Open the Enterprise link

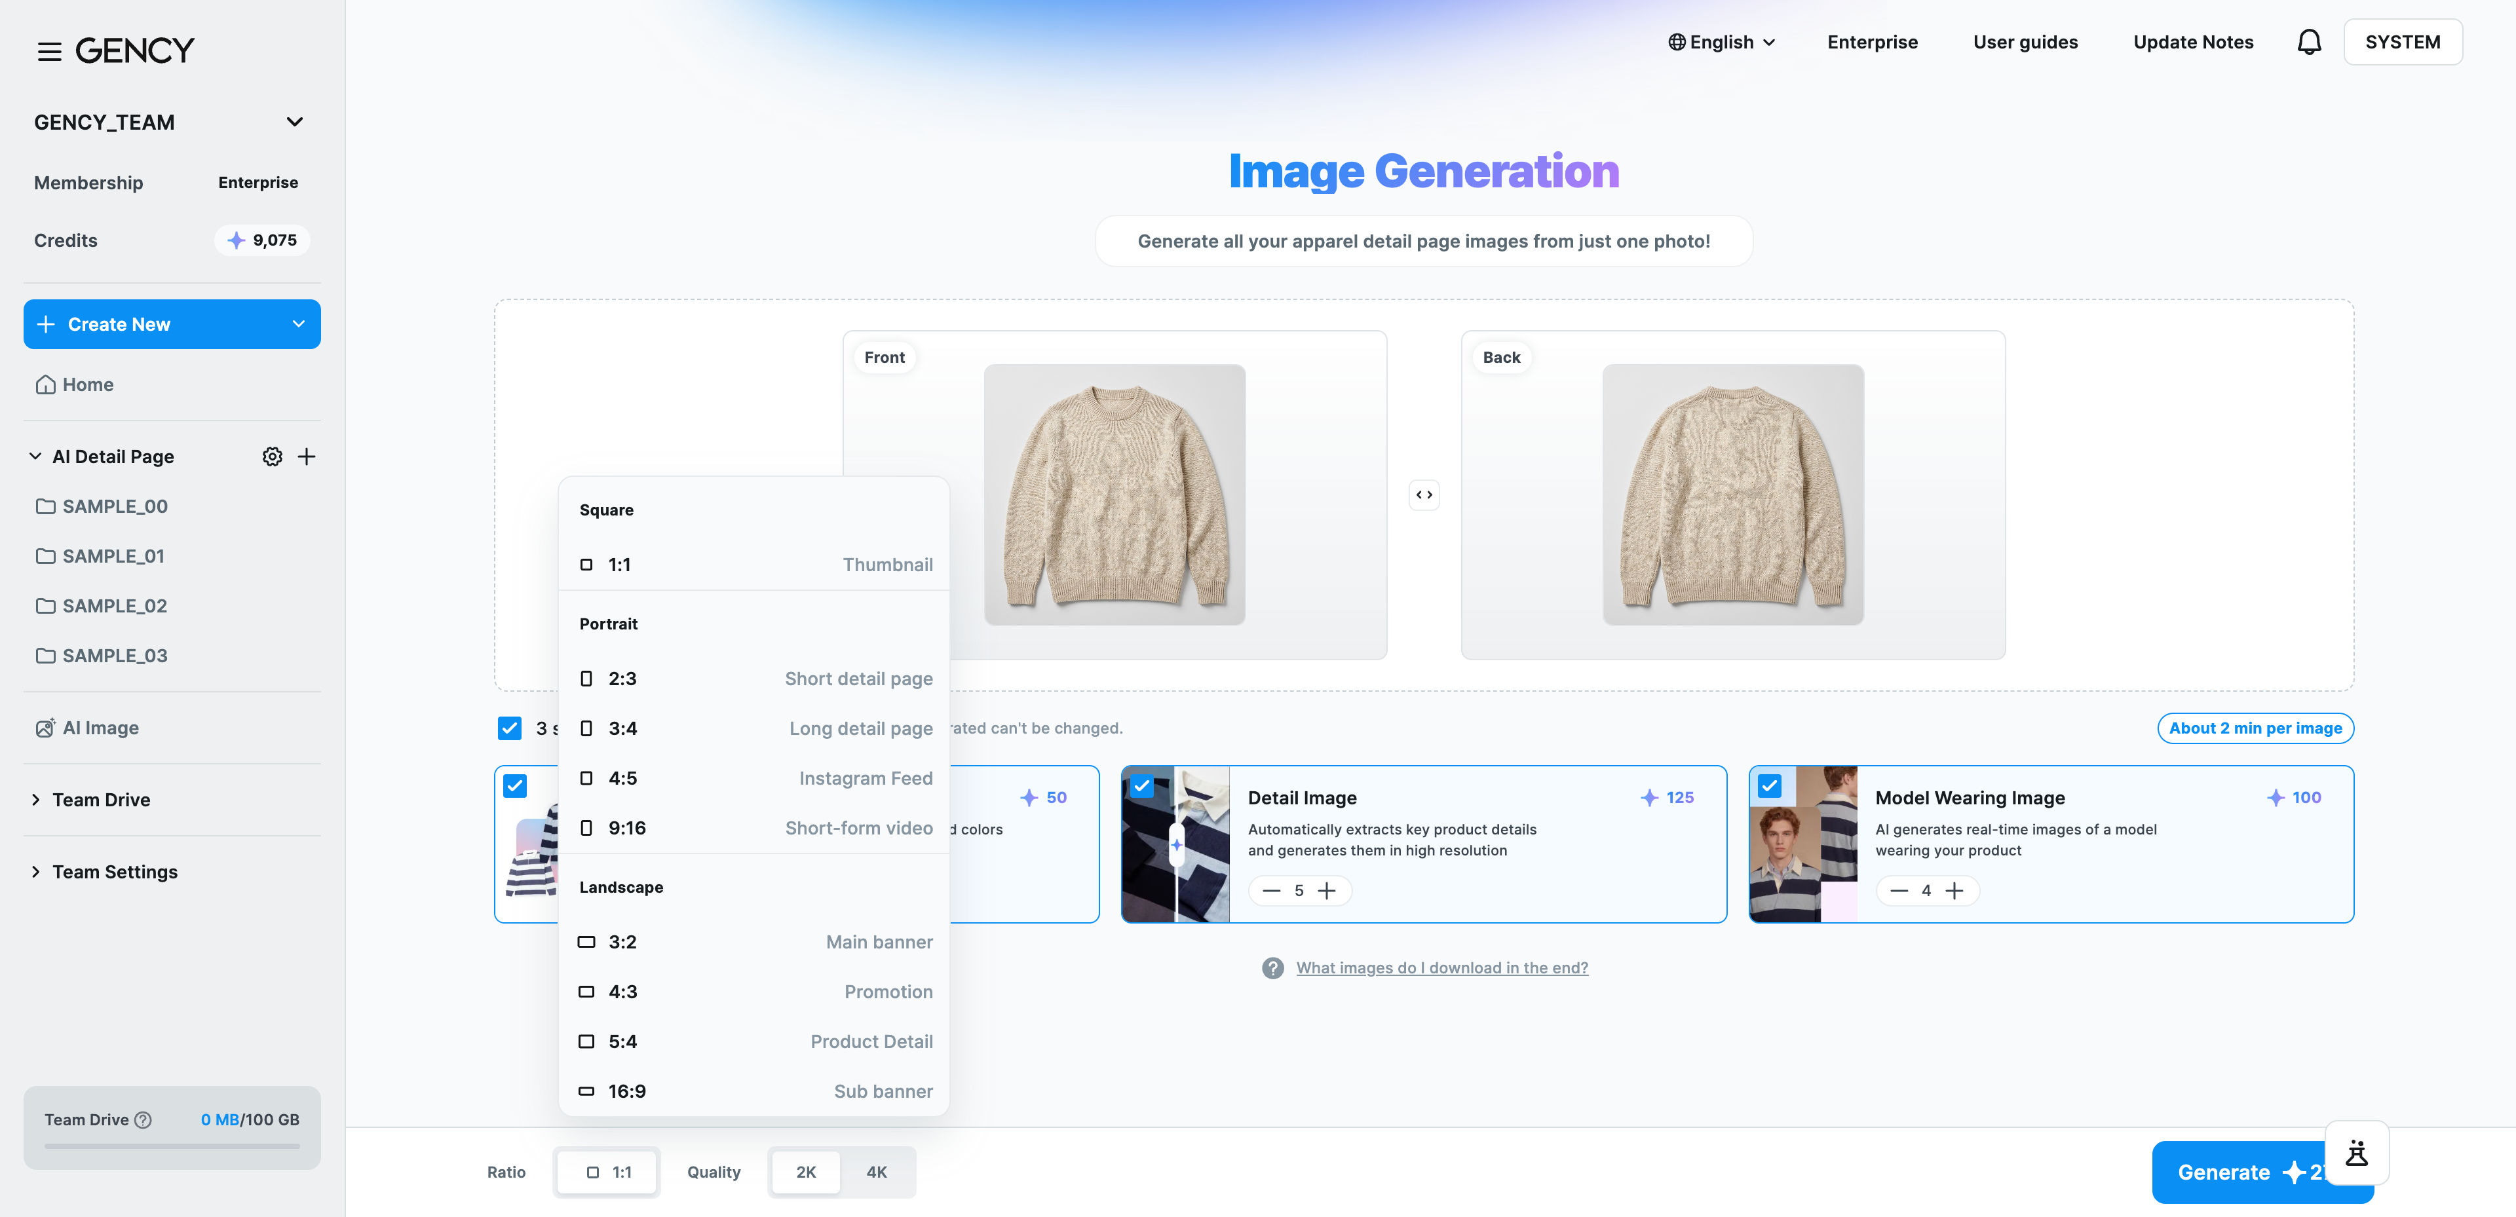(1873, 42)
